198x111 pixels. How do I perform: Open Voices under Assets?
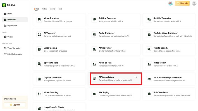10,37
